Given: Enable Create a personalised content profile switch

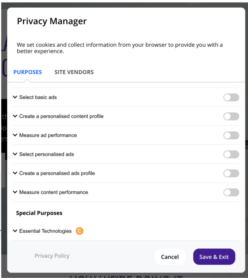Looking at the screenshot, I should 231,116.
